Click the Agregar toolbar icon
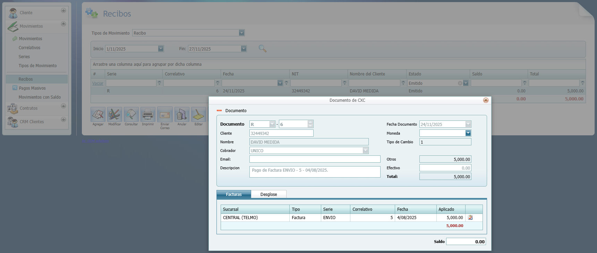597x253 pixels. point(98,114)
